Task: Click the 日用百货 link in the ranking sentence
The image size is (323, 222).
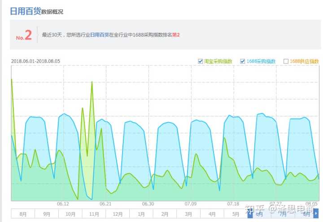Action: [x=100, y=34]
